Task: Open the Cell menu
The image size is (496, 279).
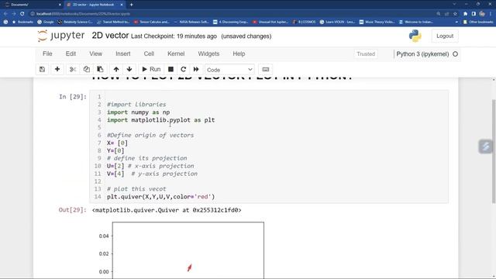Action: [149, 53]
